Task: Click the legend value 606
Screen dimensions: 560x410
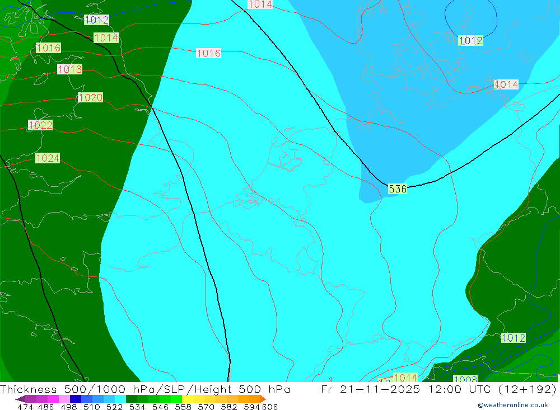Action: 270,407
